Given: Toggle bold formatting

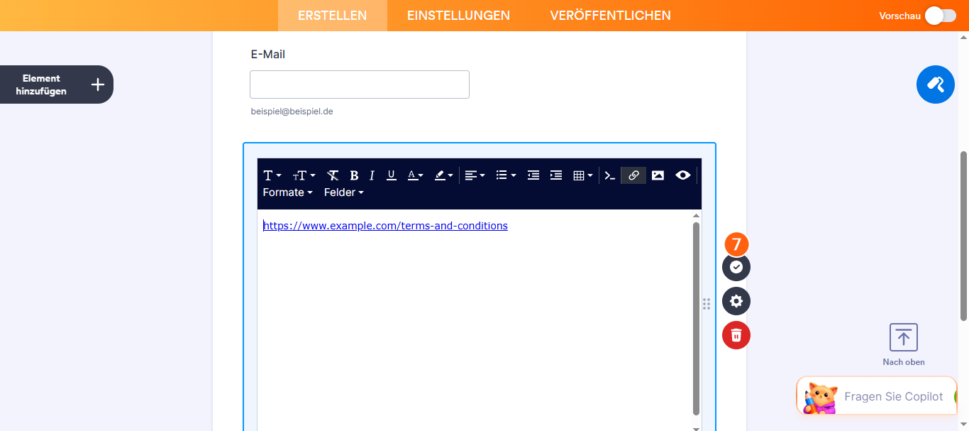Looking at the screenshot, I should (354, 175).
